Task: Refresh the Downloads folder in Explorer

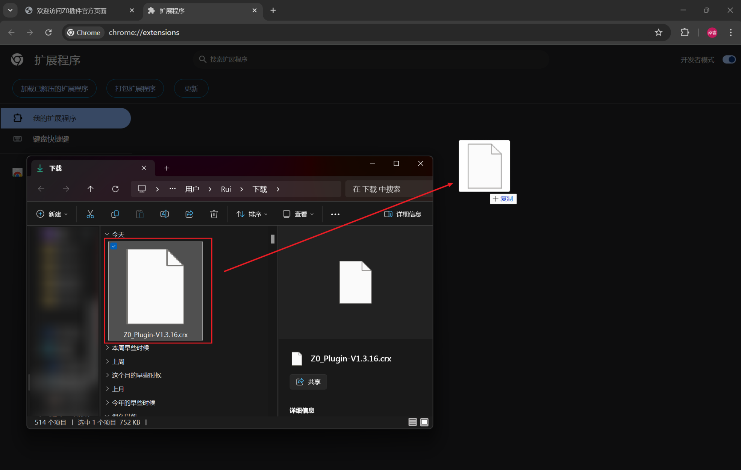Action: coord(115,189)
